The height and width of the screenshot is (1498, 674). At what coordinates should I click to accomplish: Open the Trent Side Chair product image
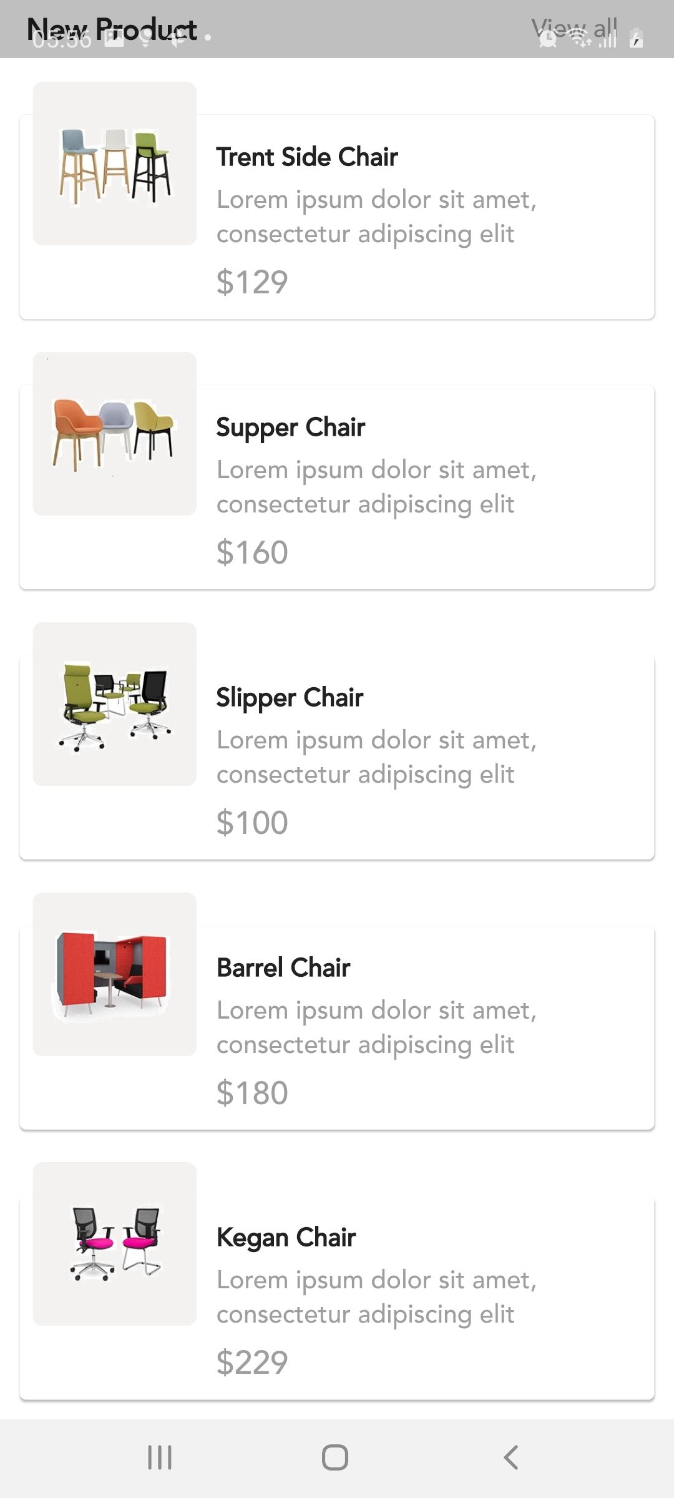[115, 164]
